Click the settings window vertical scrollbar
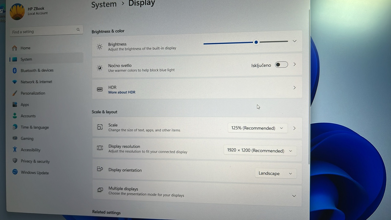391x220 pixels. (x=309, y=87)
